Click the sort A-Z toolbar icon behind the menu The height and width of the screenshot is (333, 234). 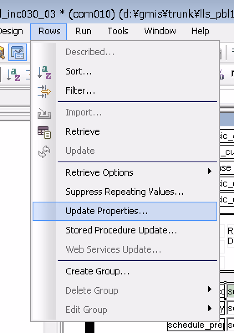point(13,74)
